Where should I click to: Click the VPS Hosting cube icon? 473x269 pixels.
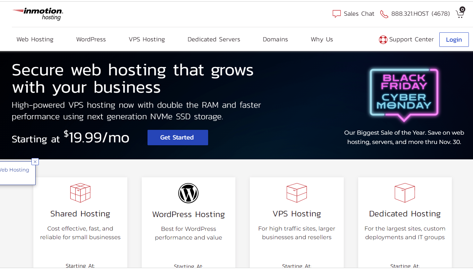pyautogui.click(x=297, y=193)
